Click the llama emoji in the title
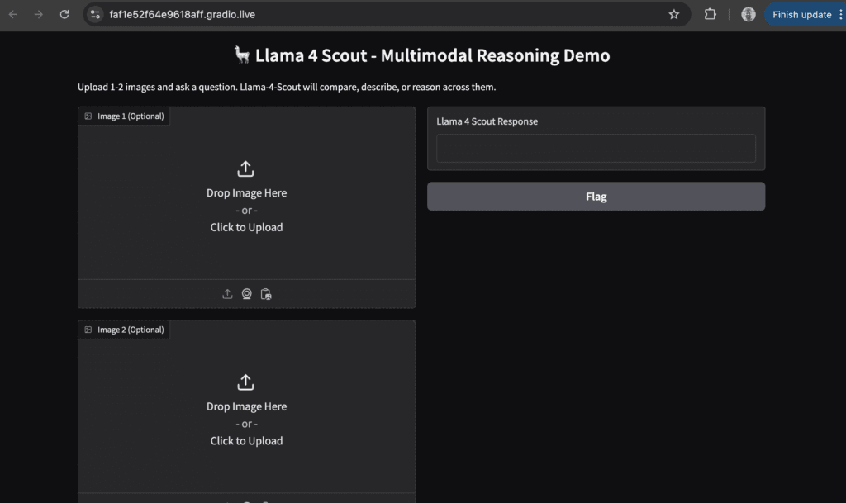Screen dimensions: 846x503 (x=242, y=55)
